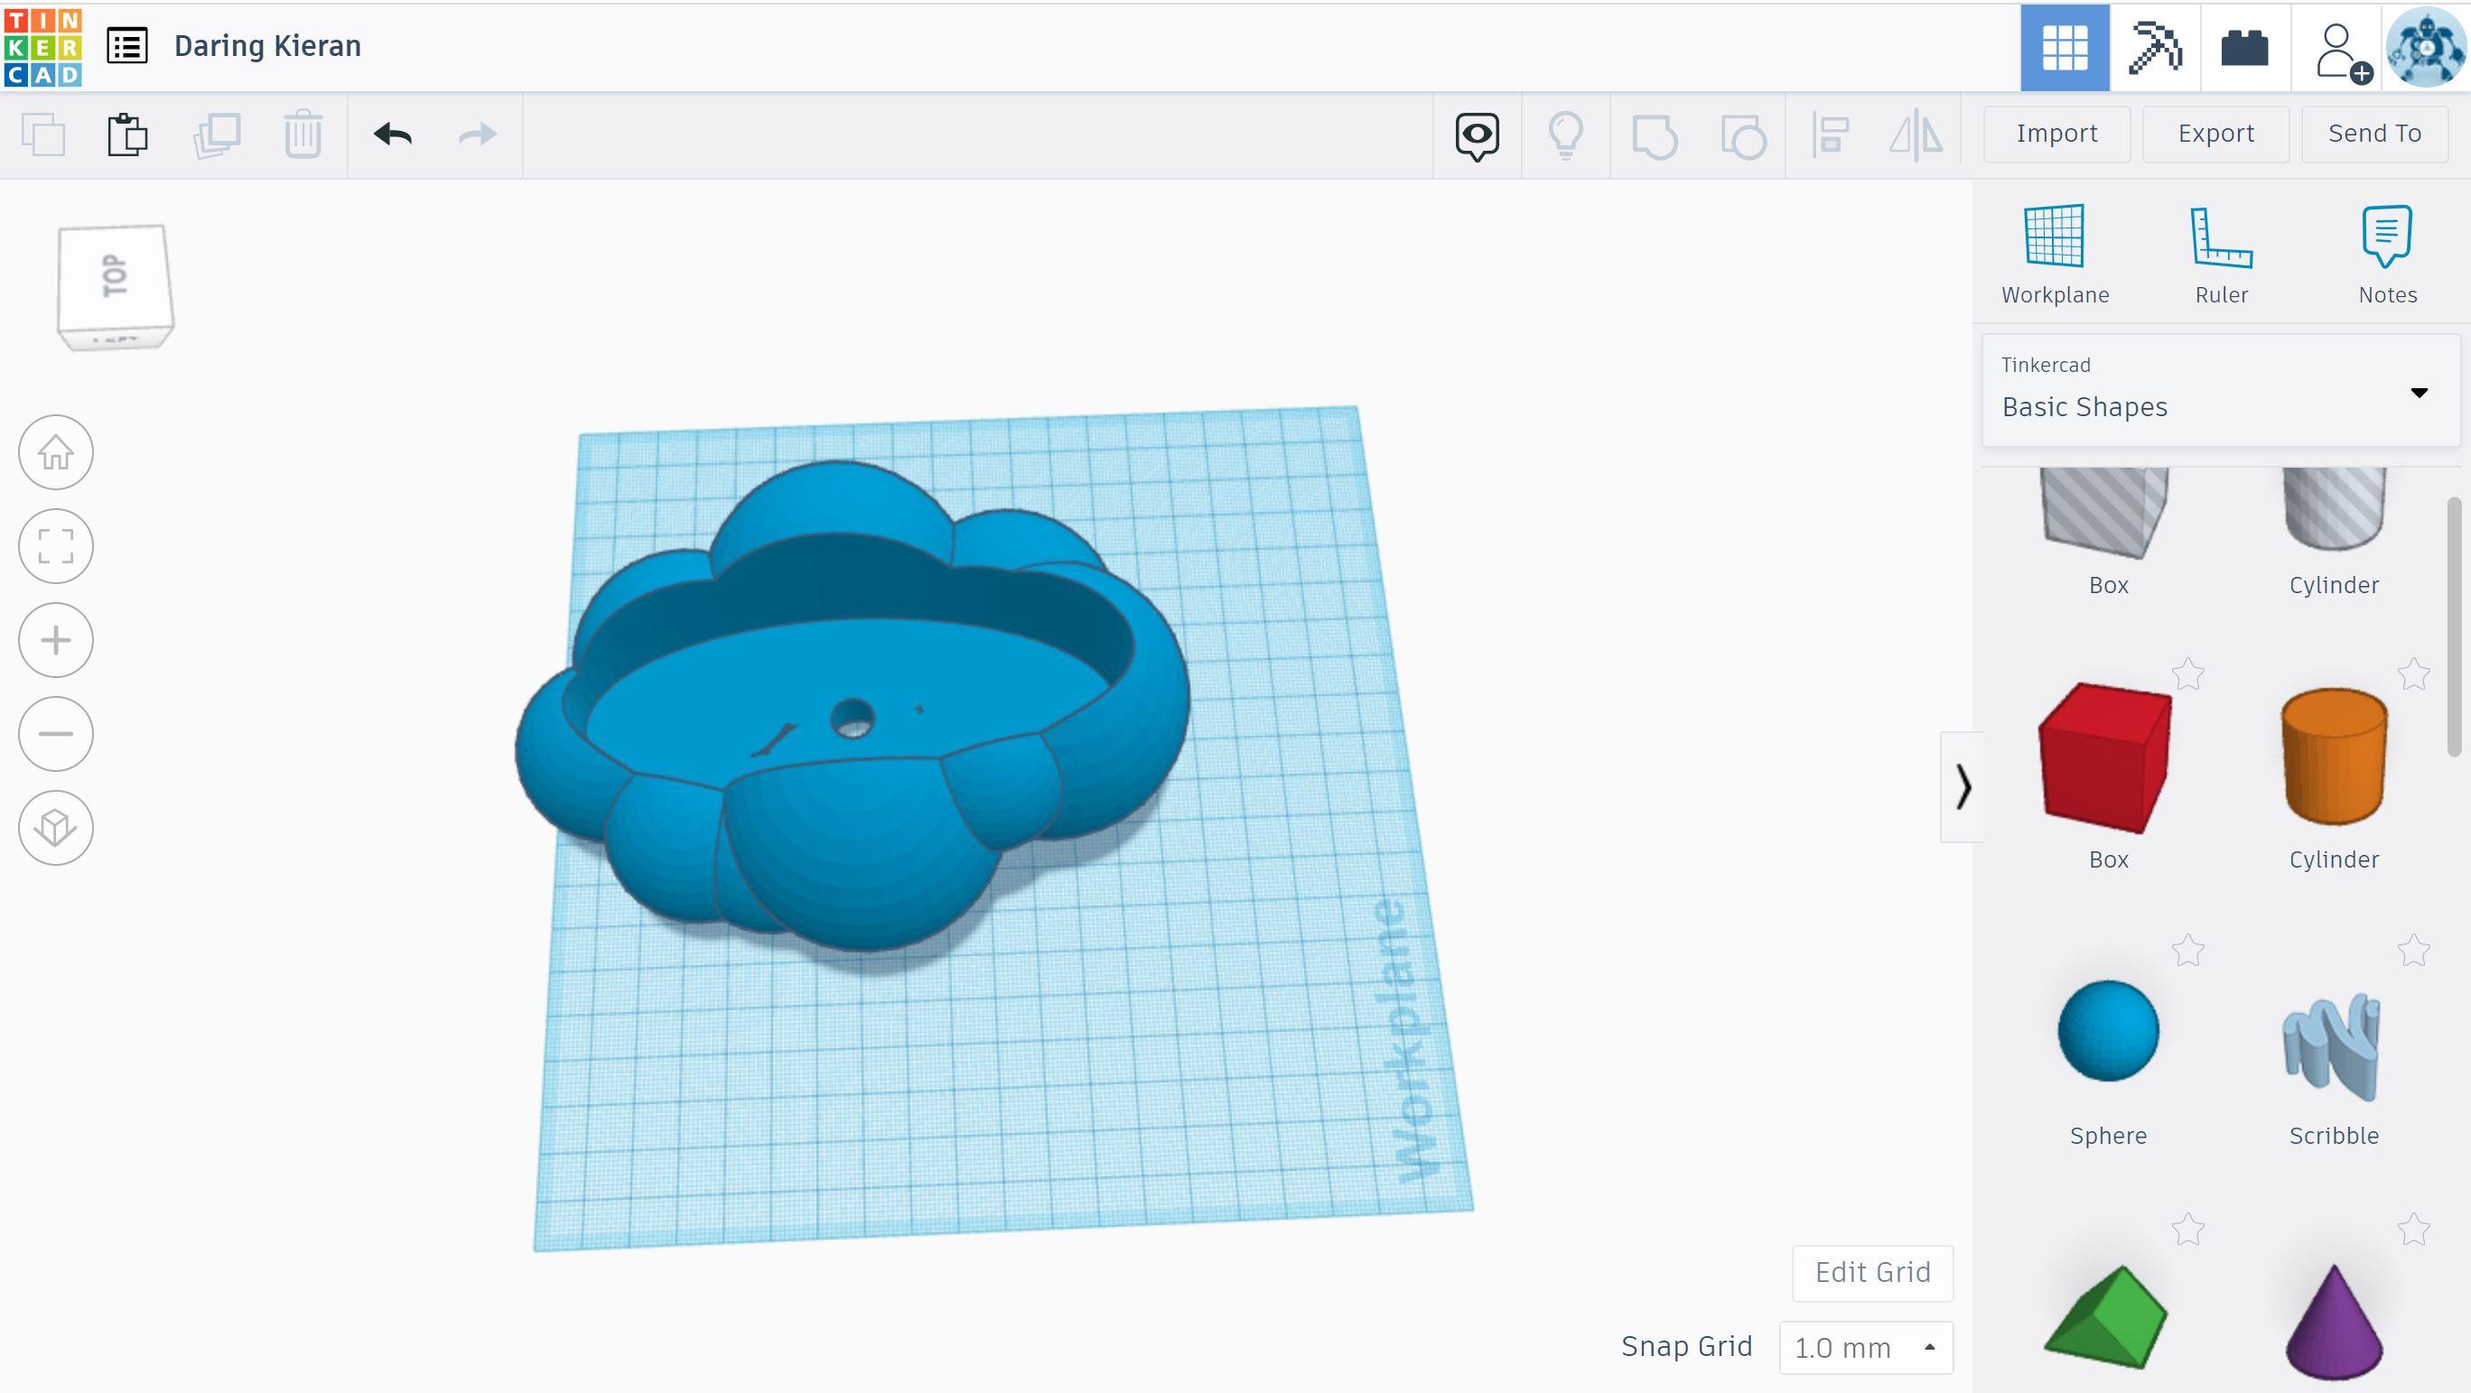
Task: Select the red Box shape
Action: (2107, 757)
